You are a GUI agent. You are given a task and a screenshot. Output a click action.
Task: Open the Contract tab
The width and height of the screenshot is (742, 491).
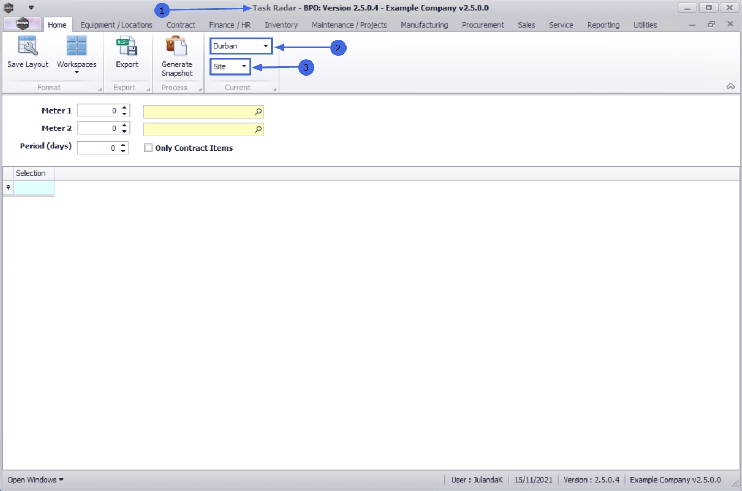coord(181,25)
